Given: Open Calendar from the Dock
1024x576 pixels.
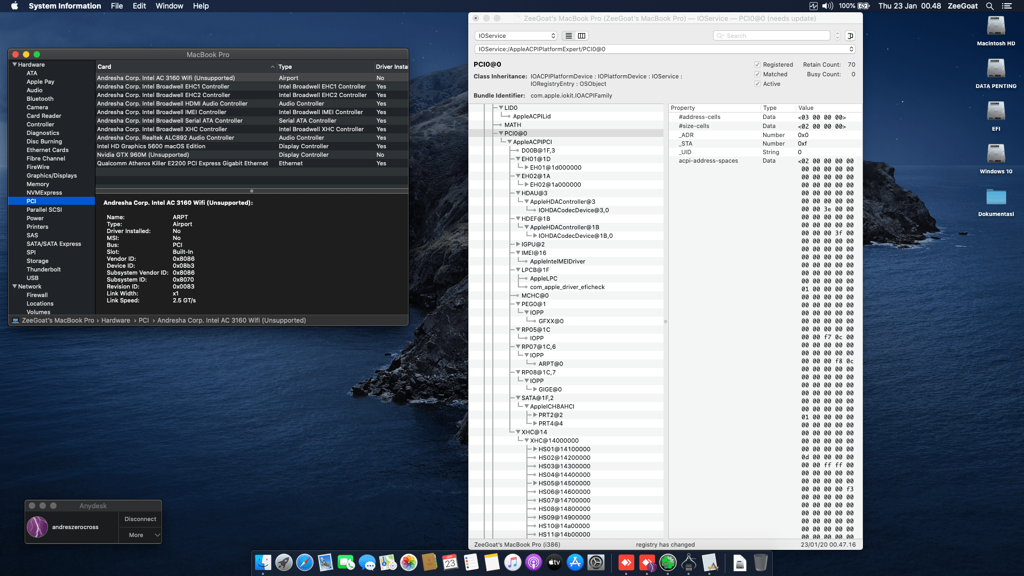Looking at the screenshot, I should pyautogui.click(x=450, y=562).
